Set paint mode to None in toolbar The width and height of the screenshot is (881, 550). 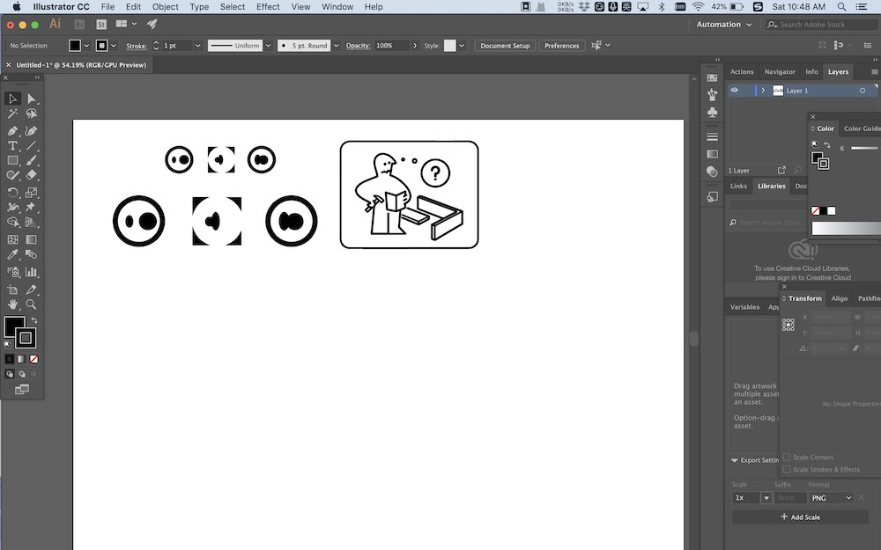(33, 359)
